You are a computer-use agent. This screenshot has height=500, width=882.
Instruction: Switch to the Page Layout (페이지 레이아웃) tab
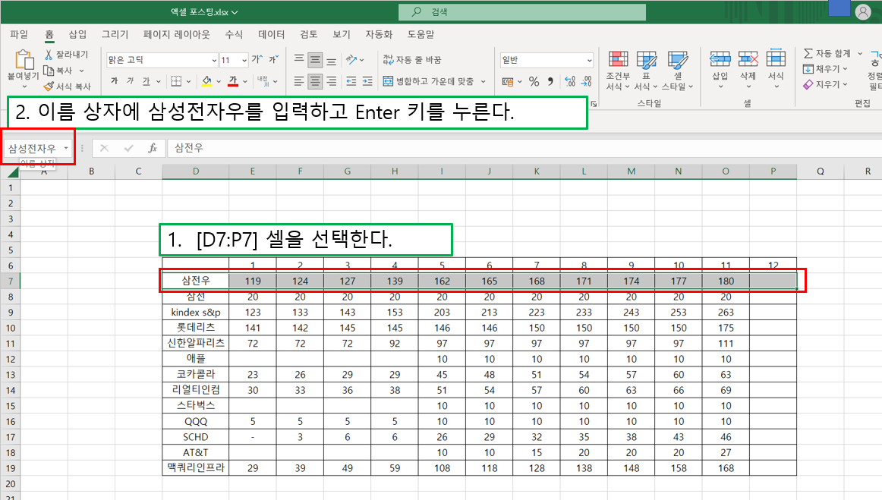point(177,34)
